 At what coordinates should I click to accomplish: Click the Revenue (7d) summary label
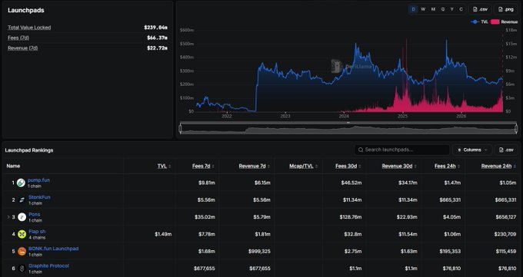click(x=22, y=48)
